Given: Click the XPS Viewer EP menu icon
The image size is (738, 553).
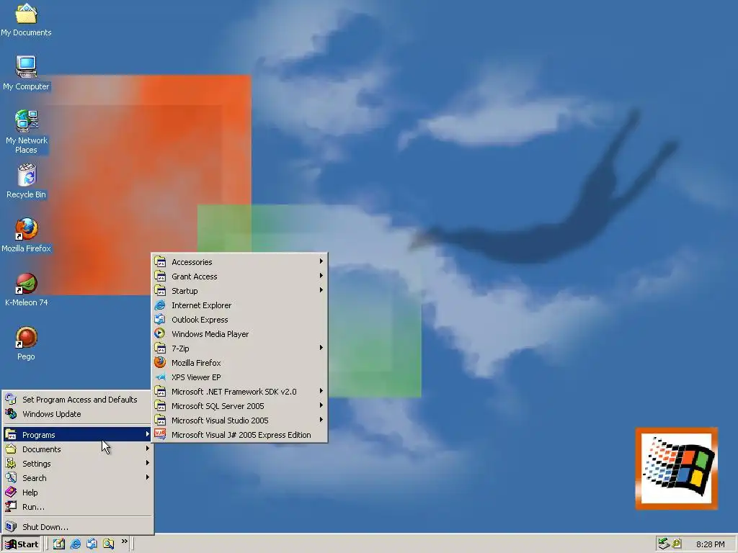Looking at the screenshot, I should click(x=160, y=377).
